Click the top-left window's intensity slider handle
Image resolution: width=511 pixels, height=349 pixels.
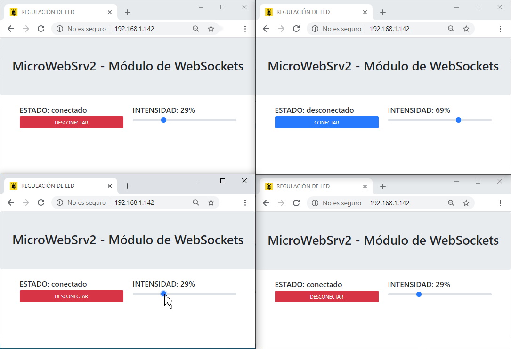coord(163,120)
